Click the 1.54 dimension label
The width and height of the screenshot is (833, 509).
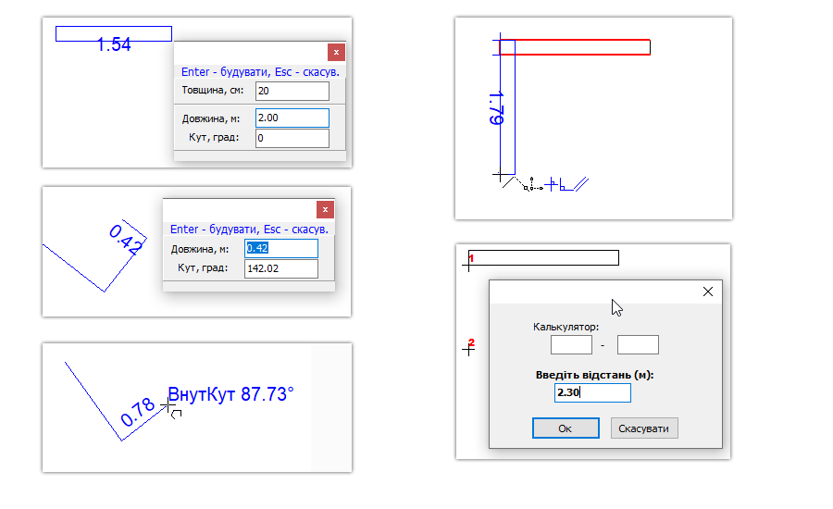coord(114,44)
